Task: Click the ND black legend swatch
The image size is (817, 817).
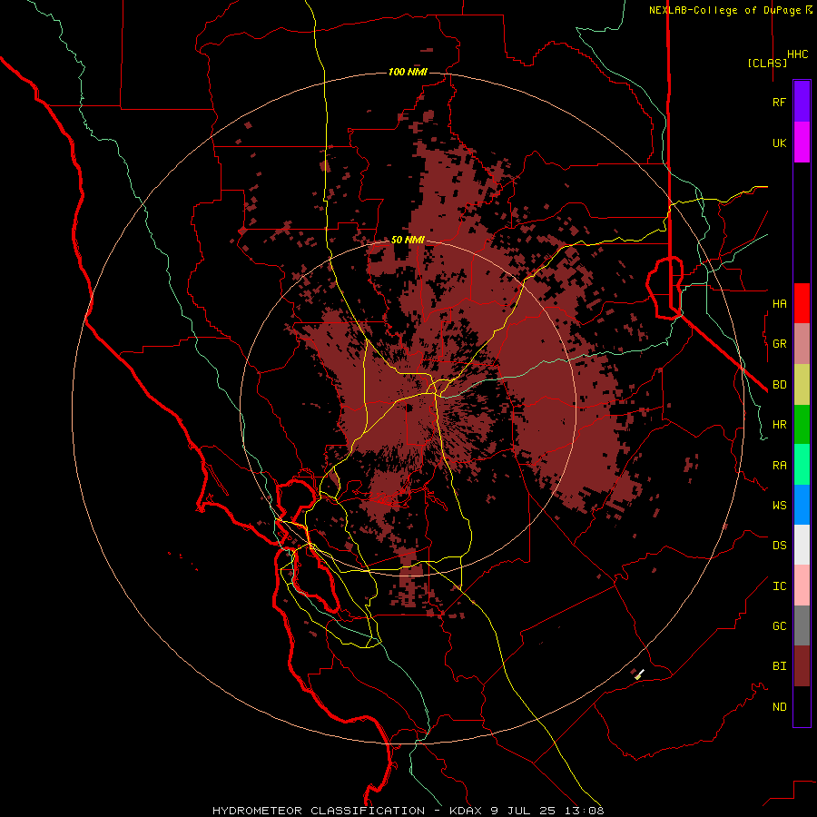Action: [802, 706]
